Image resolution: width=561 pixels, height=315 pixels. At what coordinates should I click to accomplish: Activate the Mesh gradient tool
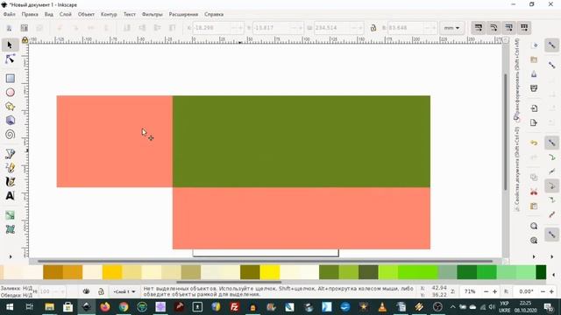point(10,229)
